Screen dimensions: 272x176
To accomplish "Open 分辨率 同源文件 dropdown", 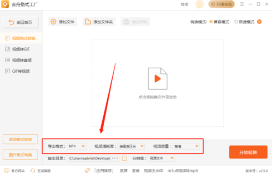I will 161,158.
